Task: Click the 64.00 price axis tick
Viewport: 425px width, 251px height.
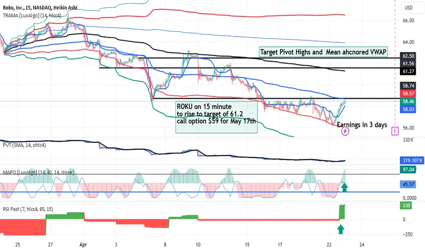Action: click(x=408, y=42)
